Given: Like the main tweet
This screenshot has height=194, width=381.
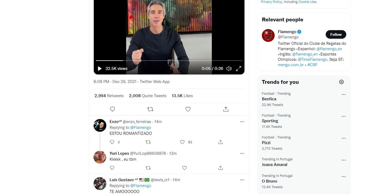Looking at the screenshot, I should (x=188, y=109).
